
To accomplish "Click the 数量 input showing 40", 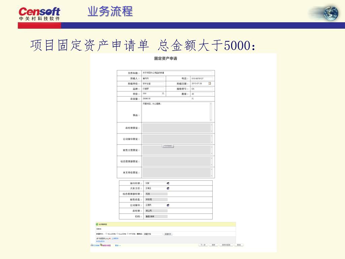I will click(202, 94).
